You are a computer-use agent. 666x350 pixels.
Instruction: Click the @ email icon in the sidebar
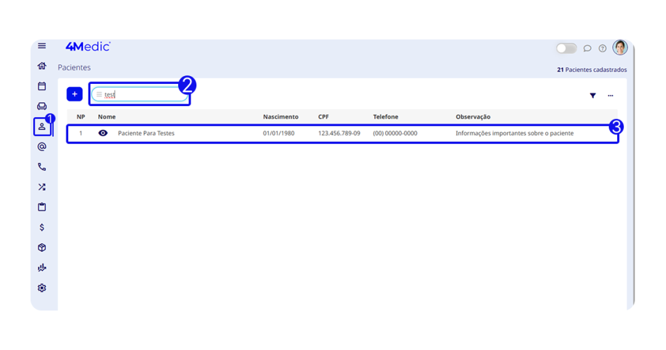tap(42, 147)
